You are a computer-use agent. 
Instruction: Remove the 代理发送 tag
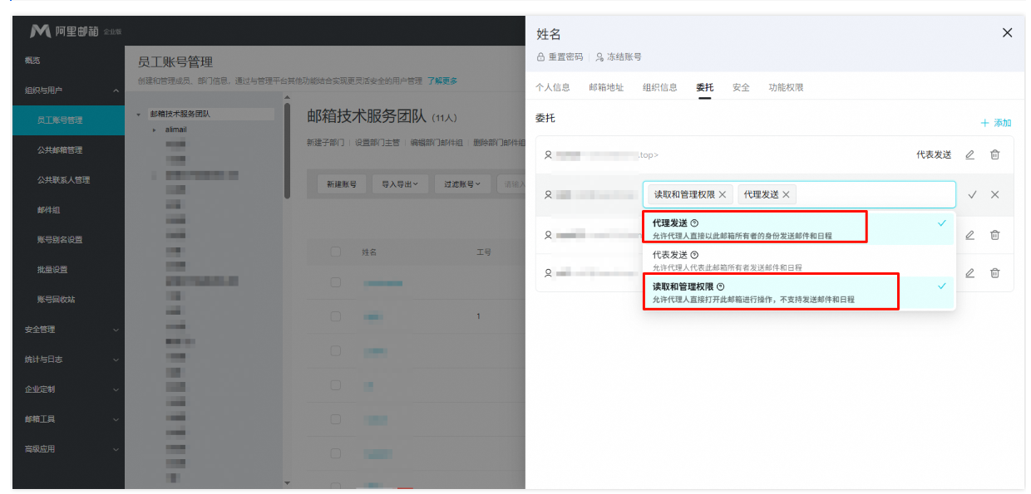786,194
